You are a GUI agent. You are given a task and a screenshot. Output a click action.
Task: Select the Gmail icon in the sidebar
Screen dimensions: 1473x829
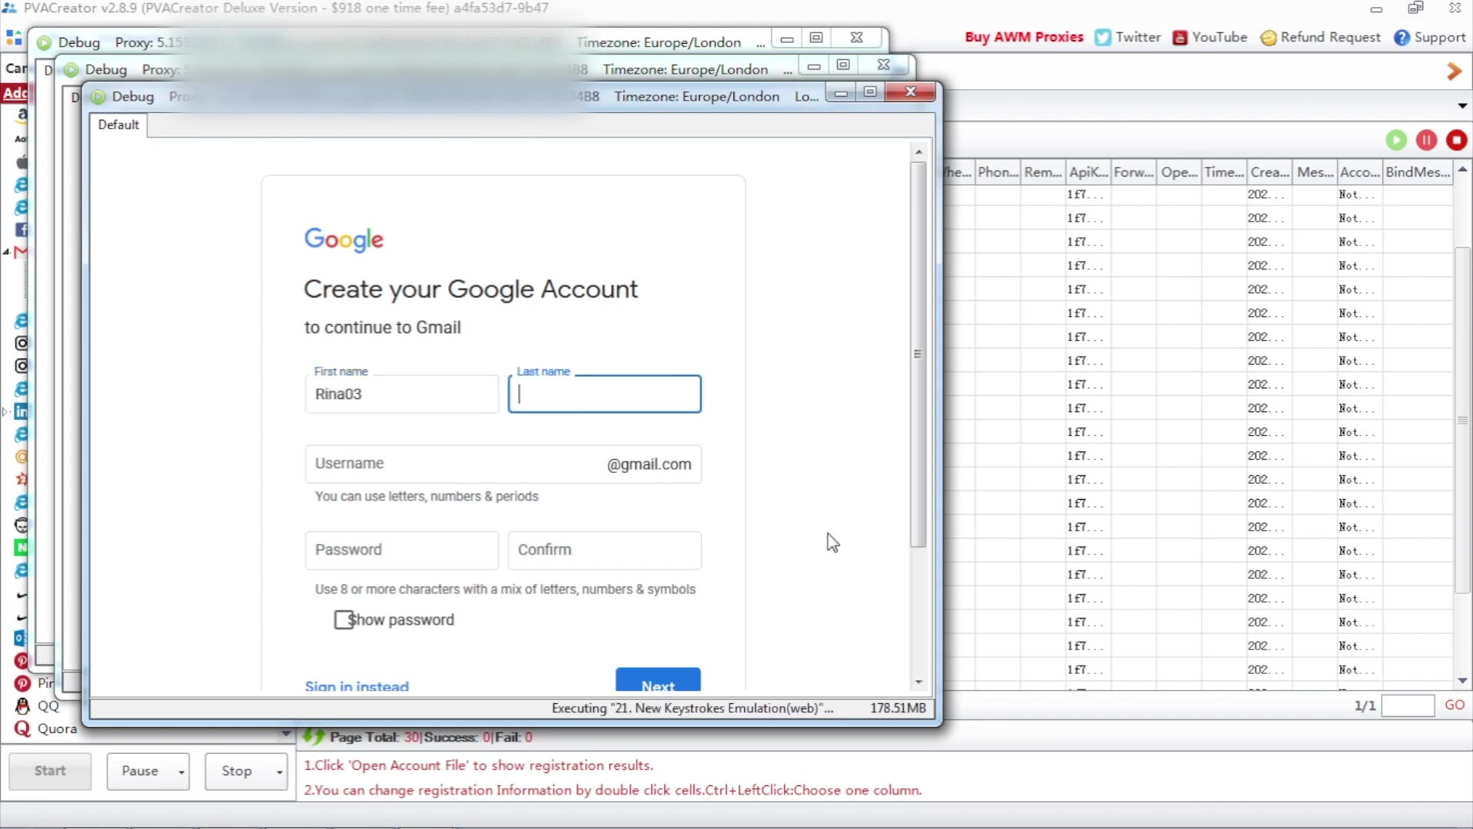pos(22,253)
